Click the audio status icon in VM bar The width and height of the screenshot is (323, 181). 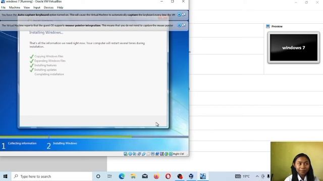pos(134,154)
